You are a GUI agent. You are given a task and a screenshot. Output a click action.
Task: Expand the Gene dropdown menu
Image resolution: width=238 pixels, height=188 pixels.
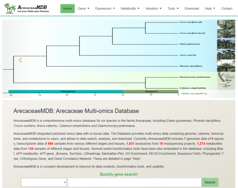pyautogui.click(x=84, y=9)
